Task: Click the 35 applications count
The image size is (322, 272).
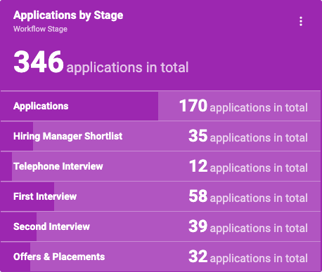Action: click(198, 136)
